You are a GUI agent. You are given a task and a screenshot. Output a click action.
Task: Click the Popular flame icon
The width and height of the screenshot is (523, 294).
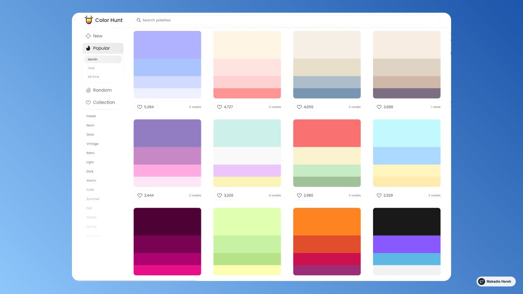click(88, 48)
